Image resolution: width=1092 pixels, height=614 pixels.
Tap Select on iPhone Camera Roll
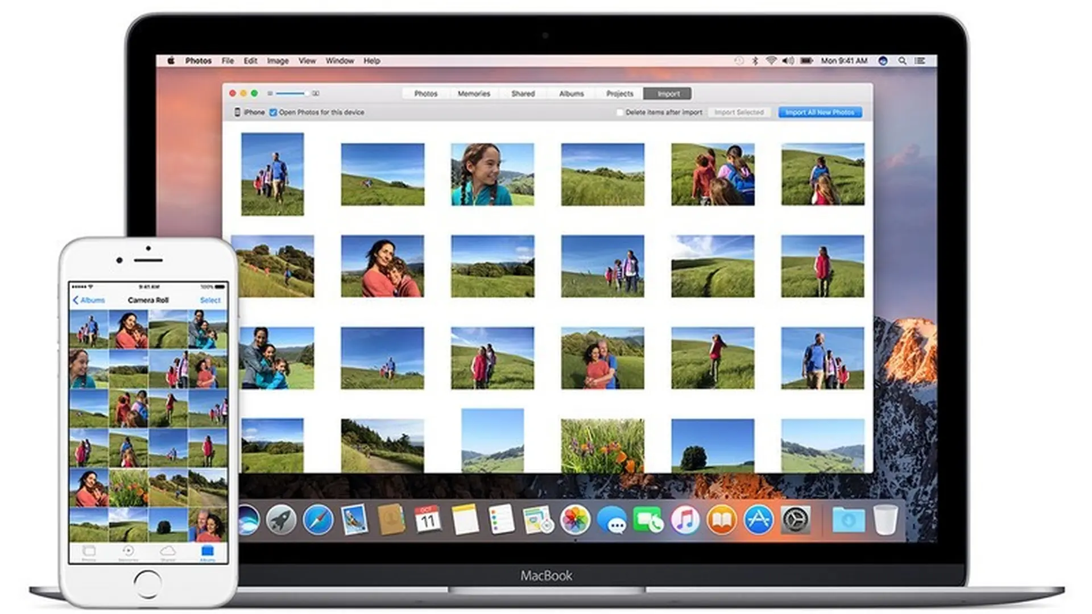[x=210, y=300]
